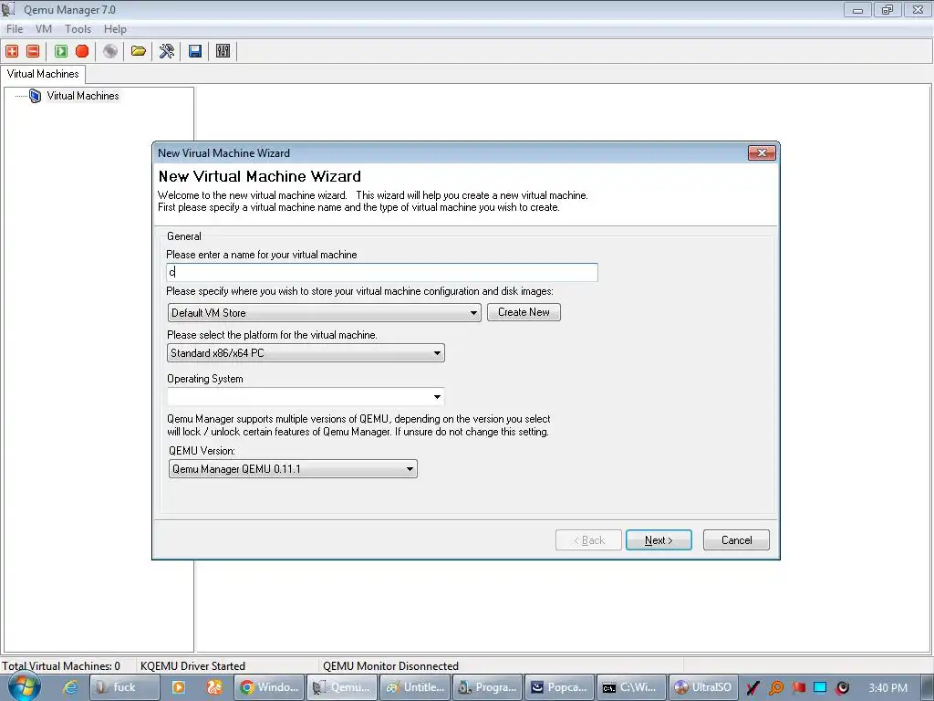This screenshot has width=934, height=701.
Task: Open the VM menu
Action: pos(44,28)
